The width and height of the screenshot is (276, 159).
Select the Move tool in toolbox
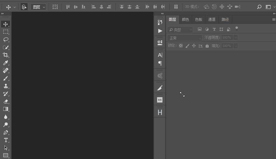(5, 24)
